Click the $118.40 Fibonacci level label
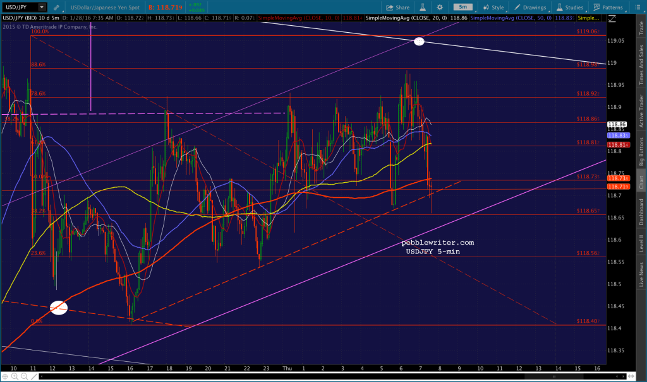 coord(588,321)
